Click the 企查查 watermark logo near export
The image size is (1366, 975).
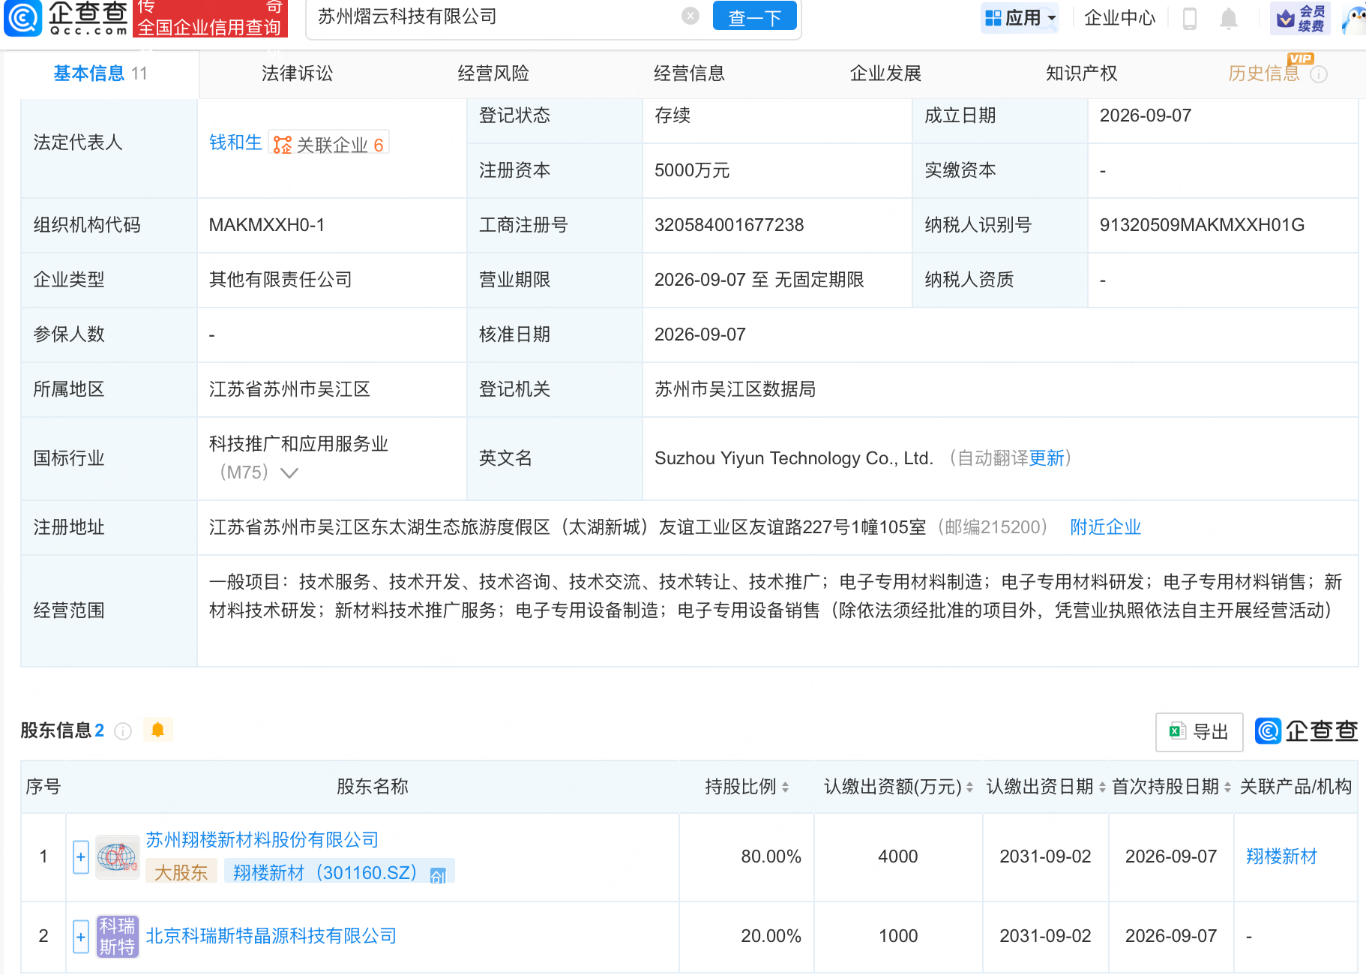click(1307, 730)
